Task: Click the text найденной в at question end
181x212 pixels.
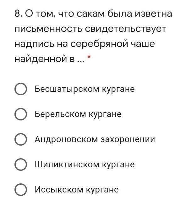Action: pyautogui.click(x=44, y=59)
